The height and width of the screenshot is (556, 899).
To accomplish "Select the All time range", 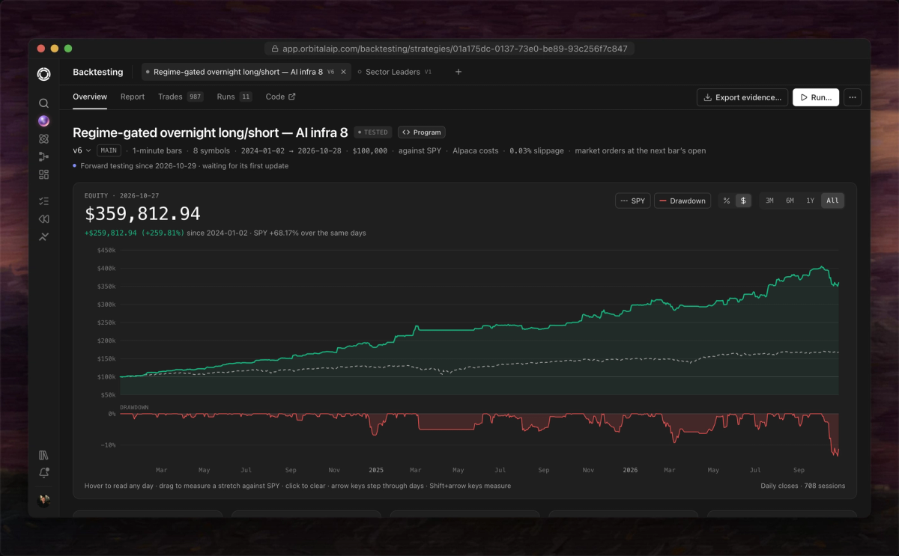I will pyautogui.click(x=832, y=201).
